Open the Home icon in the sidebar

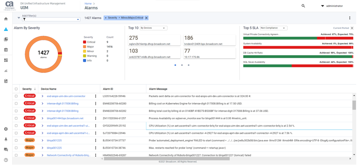[6, 19]
